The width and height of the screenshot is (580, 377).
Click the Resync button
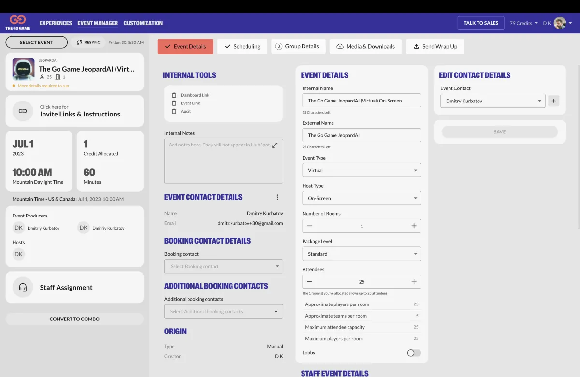88,43
